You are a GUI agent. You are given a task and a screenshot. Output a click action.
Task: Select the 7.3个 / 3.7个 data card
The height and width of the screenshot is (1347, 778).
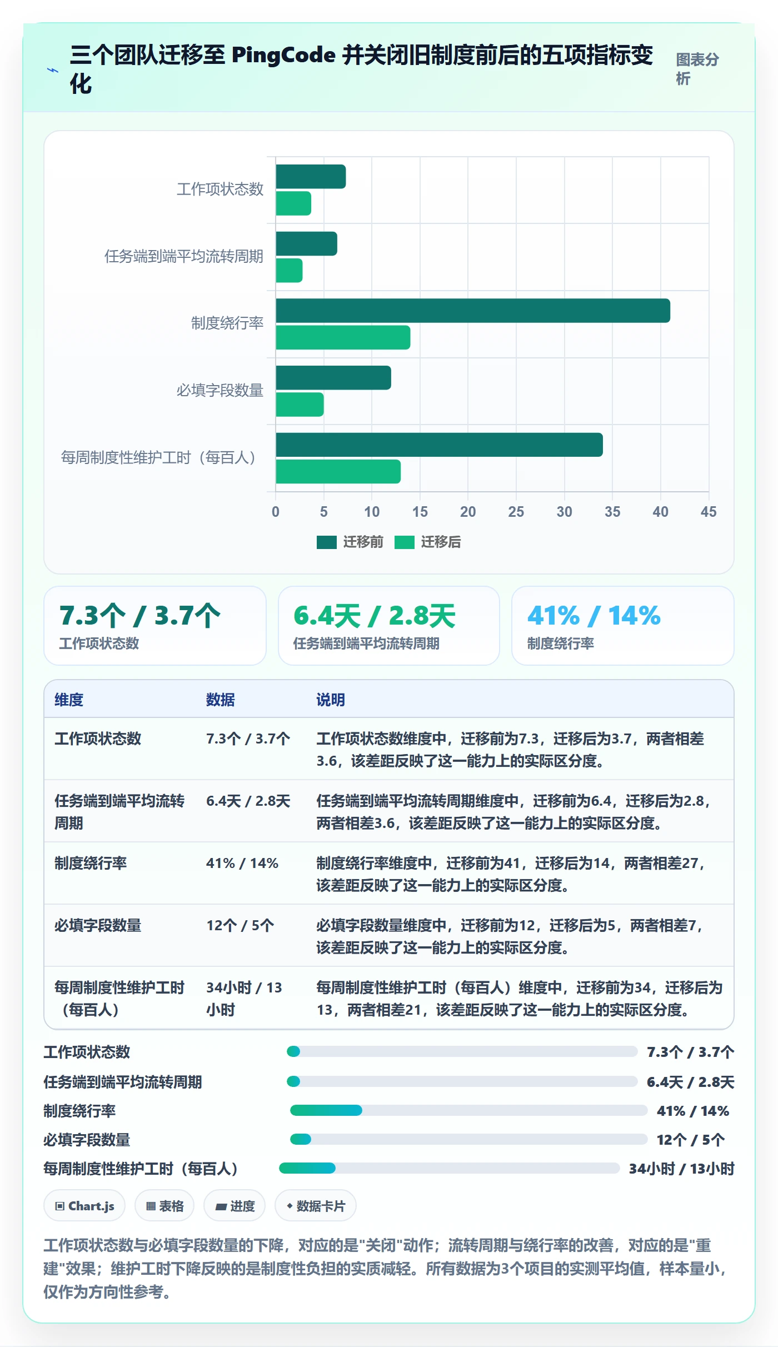pos(155,626)
